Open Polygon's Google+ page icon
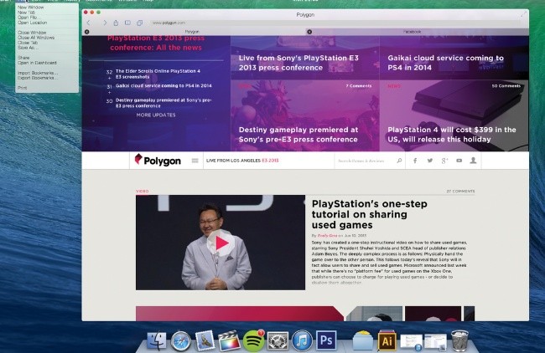The height and width of the screenshot is (353, 545). tap(444, 161)
